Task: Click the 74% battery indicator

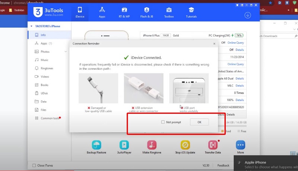Action: pyautogui.click(x=239, y=35)
